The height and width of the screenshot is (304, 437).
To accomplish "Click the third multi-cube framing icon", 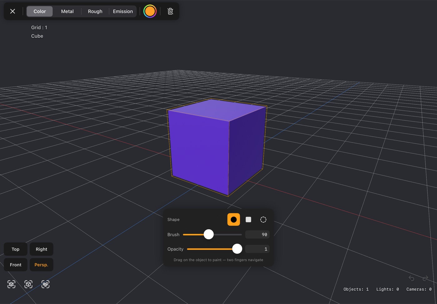I will (46, 284).
